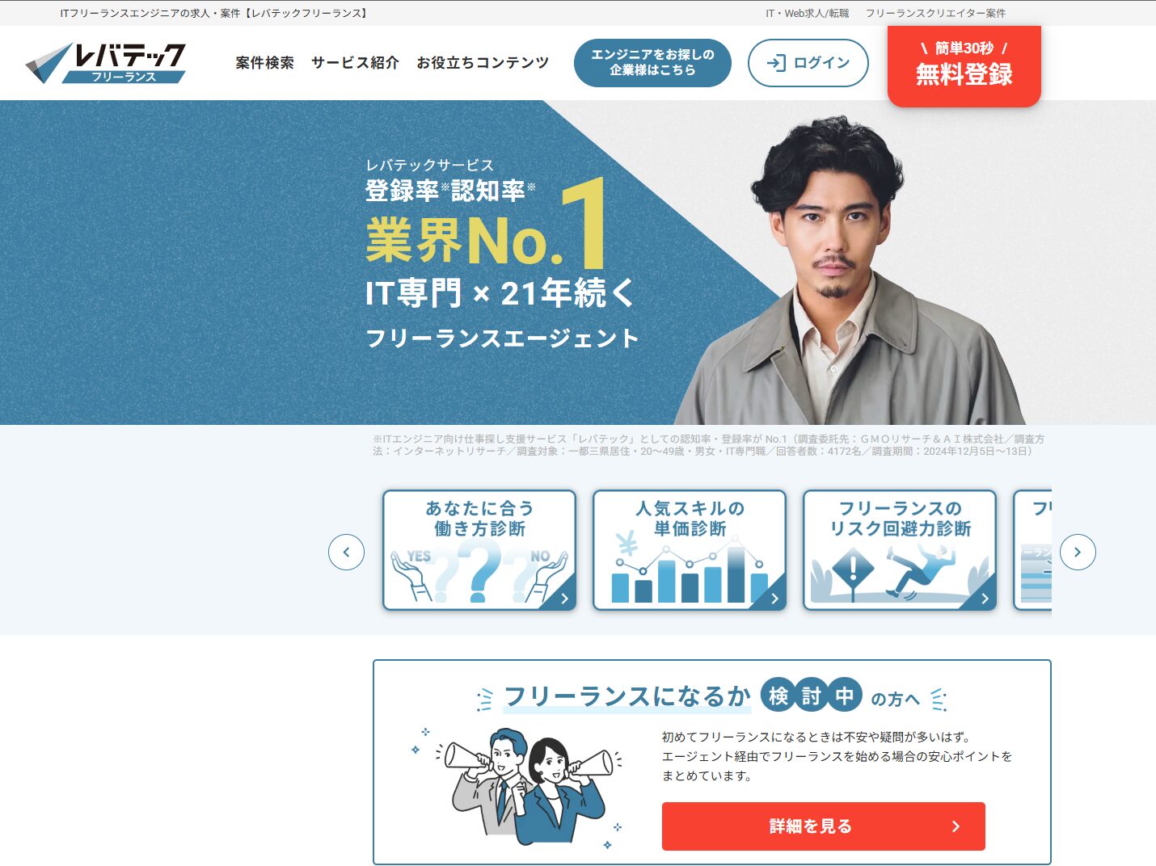Click the レバテック フリーランス logo
Image resolution: width=1156 pixels, height=866 pixels.
[x=106, y=63]
